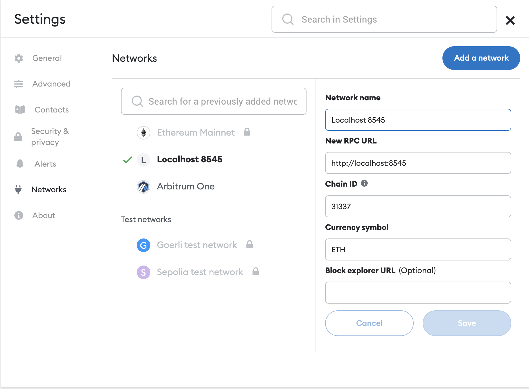This screenshot has width=529, height=389.
Task: Click the Networks plug icon
Action: click(x=18, y=189)
